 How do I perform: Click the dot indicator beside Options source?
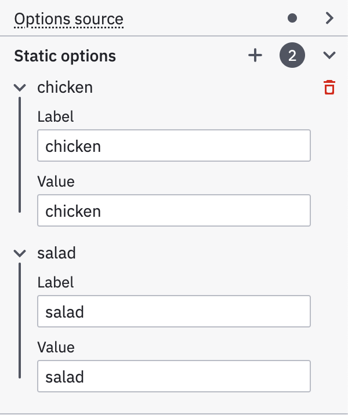click(292, 19)
